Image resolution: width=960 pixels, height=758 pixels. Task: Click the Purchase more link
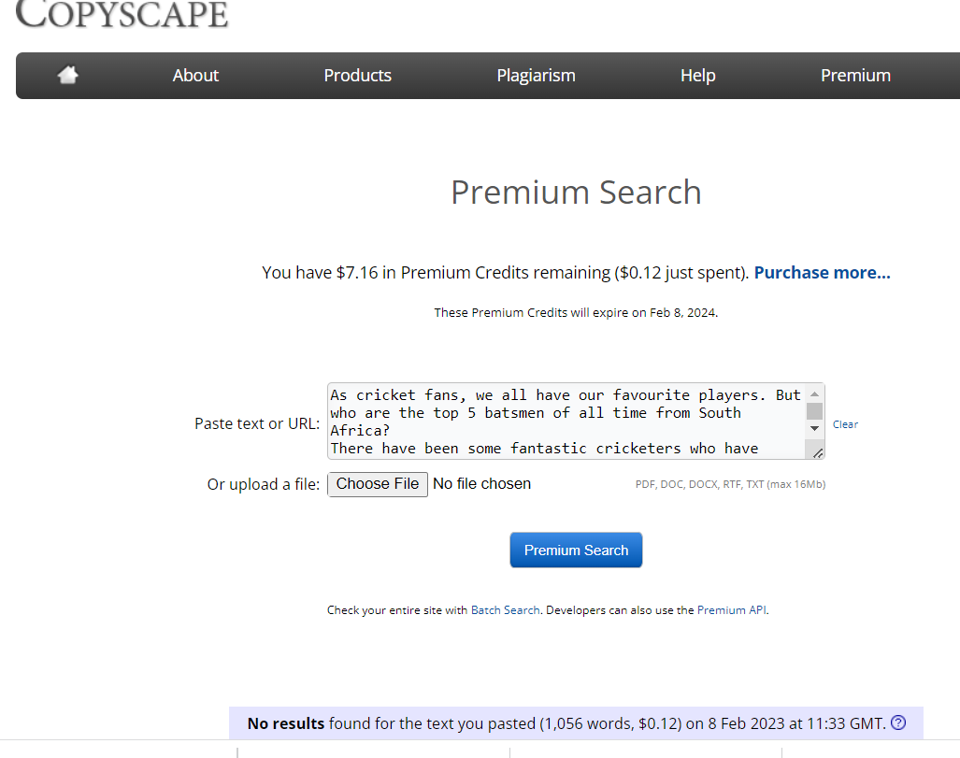(822, 273)
